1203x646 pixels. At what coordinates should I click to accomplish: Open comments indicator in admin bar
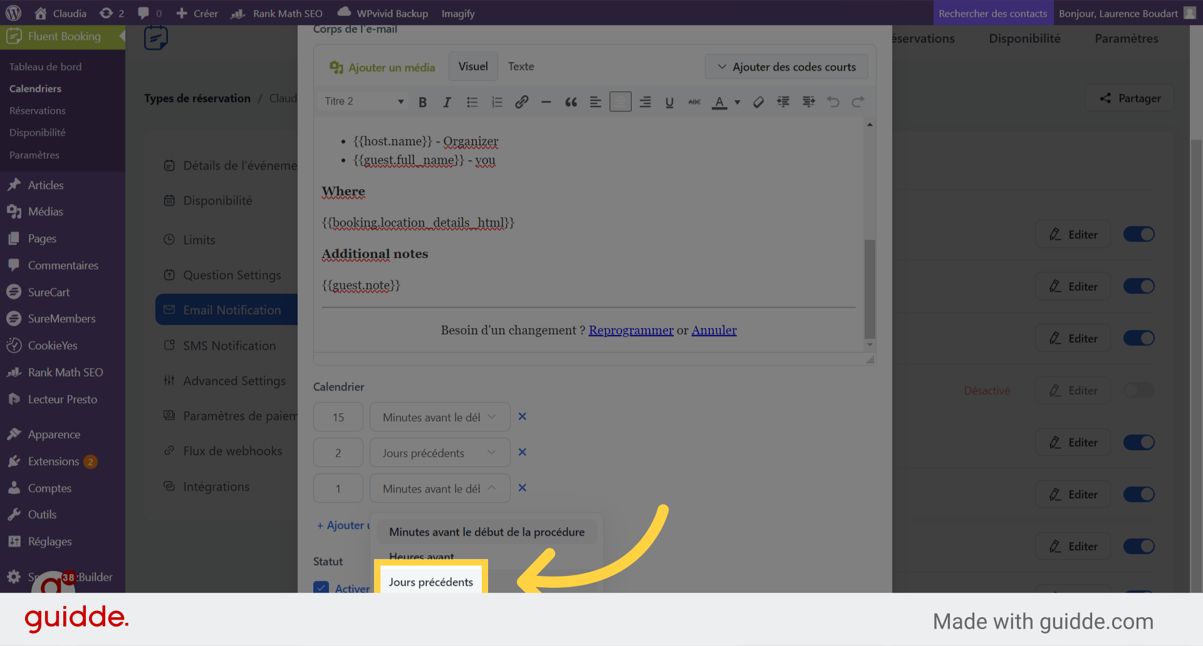(150, 13)
